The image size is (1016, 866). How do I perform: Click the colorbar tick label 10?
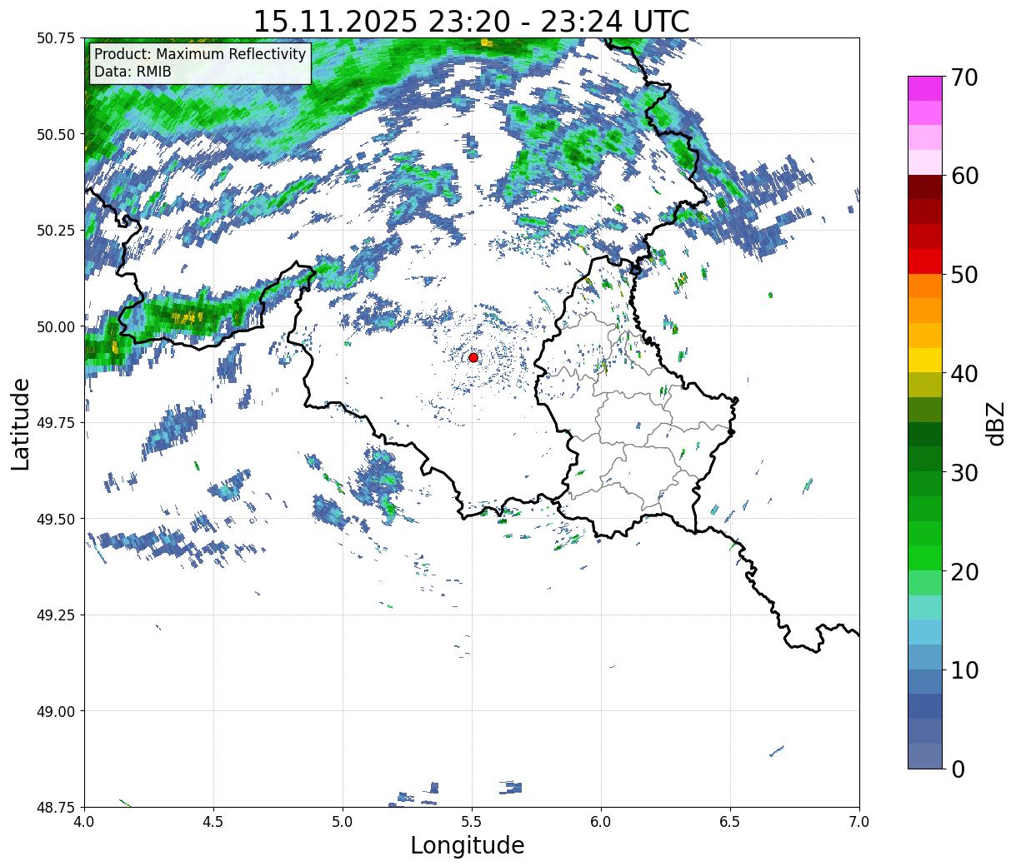click(963, 669)
